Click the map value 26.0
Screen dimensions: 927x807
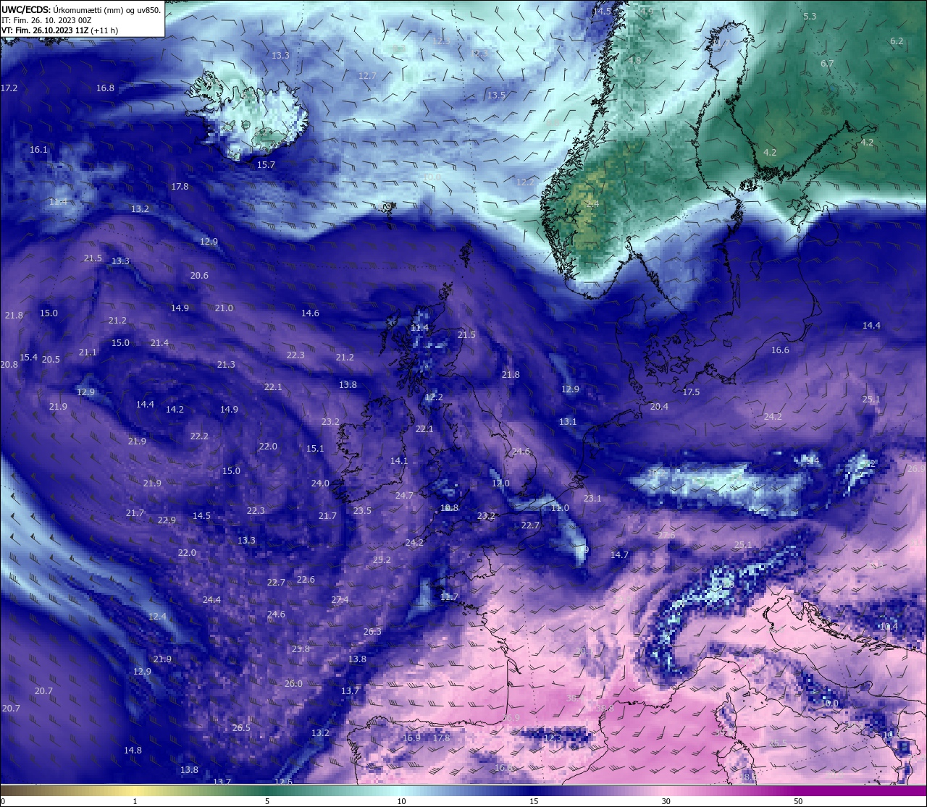pos(293,683)
